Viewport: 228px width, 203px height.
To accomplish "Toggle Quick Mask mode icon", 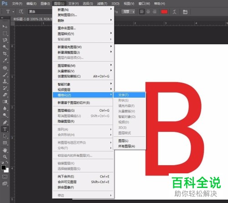I will [x=5, y=177].
